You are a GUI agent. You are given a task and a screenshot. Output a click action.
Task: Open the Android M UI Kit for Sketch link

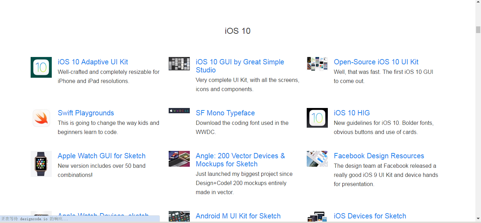pos(238,216)
